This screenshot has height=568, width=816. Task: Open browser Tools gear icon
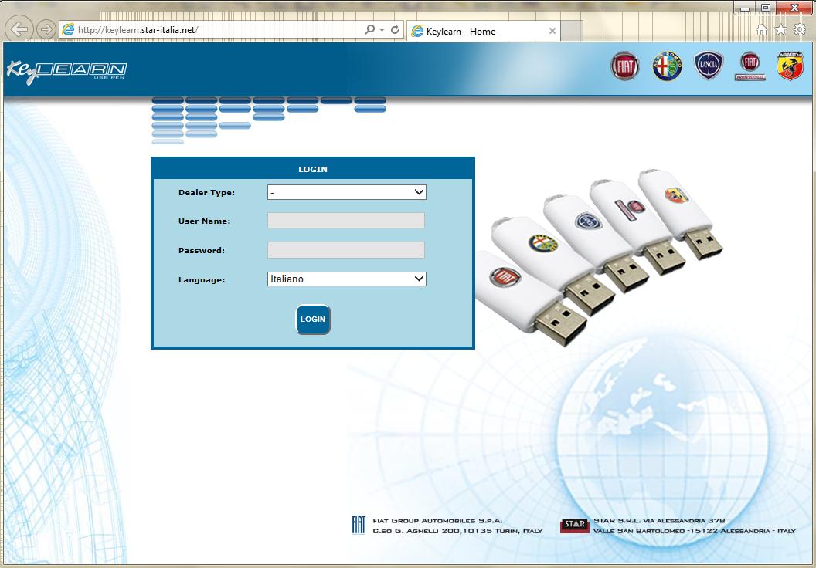coord(800,29)
